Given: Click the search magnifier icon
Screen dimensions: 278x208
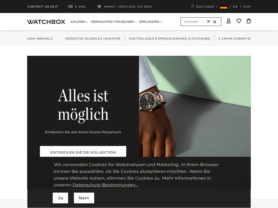Looking at the screenshot, I should click(215, 22).
